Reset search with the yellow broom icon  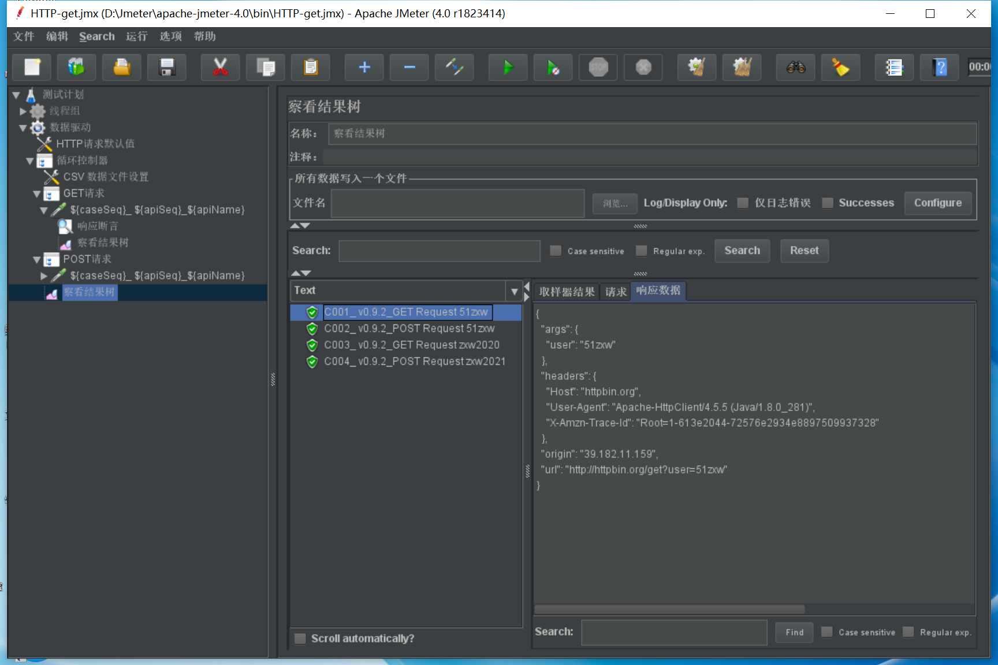coord(841,68)
